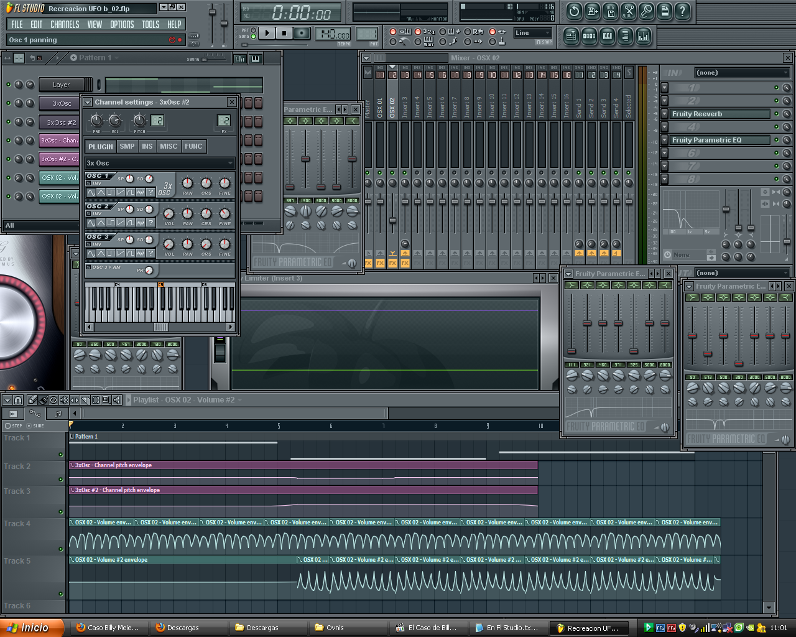Select the STEP radio option in playlist
The image size is (796, 637).
(7, 426)
